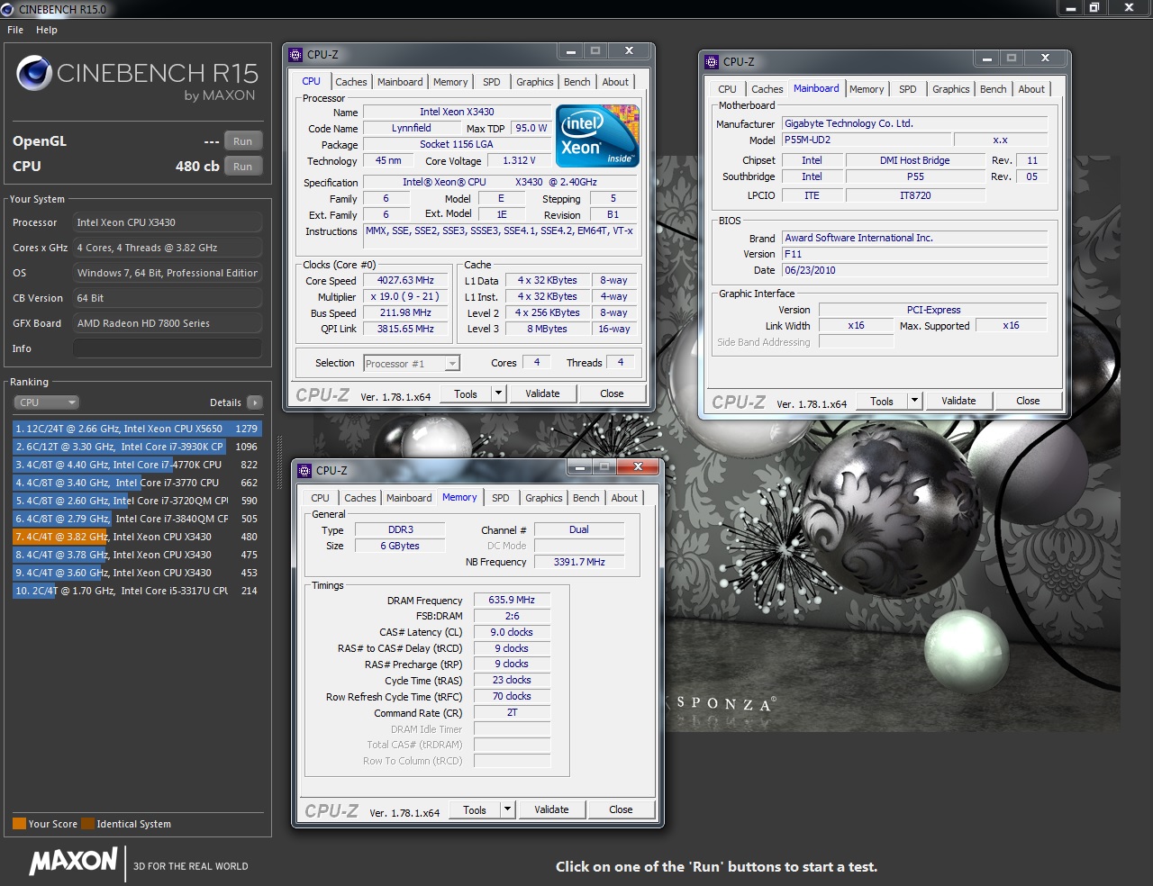Select Caches tab in CPU-Z Mainboard window
The image size is (1153, 886).
tap(767, 89)
